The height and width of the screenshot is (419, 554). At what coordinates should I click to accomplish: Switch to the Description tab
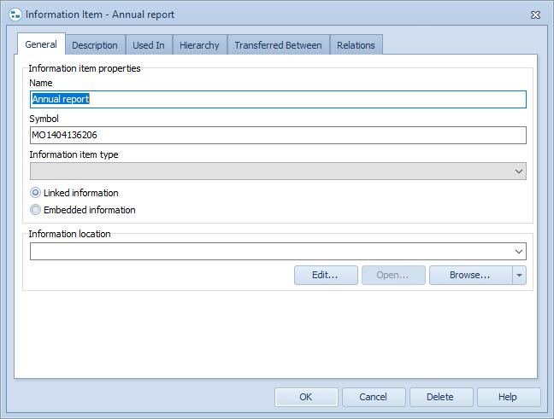click(x=94, y=45)
